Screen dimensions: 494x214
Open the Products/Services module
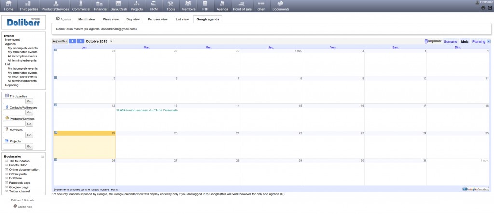pyautogui.click(x=55, y=6)
